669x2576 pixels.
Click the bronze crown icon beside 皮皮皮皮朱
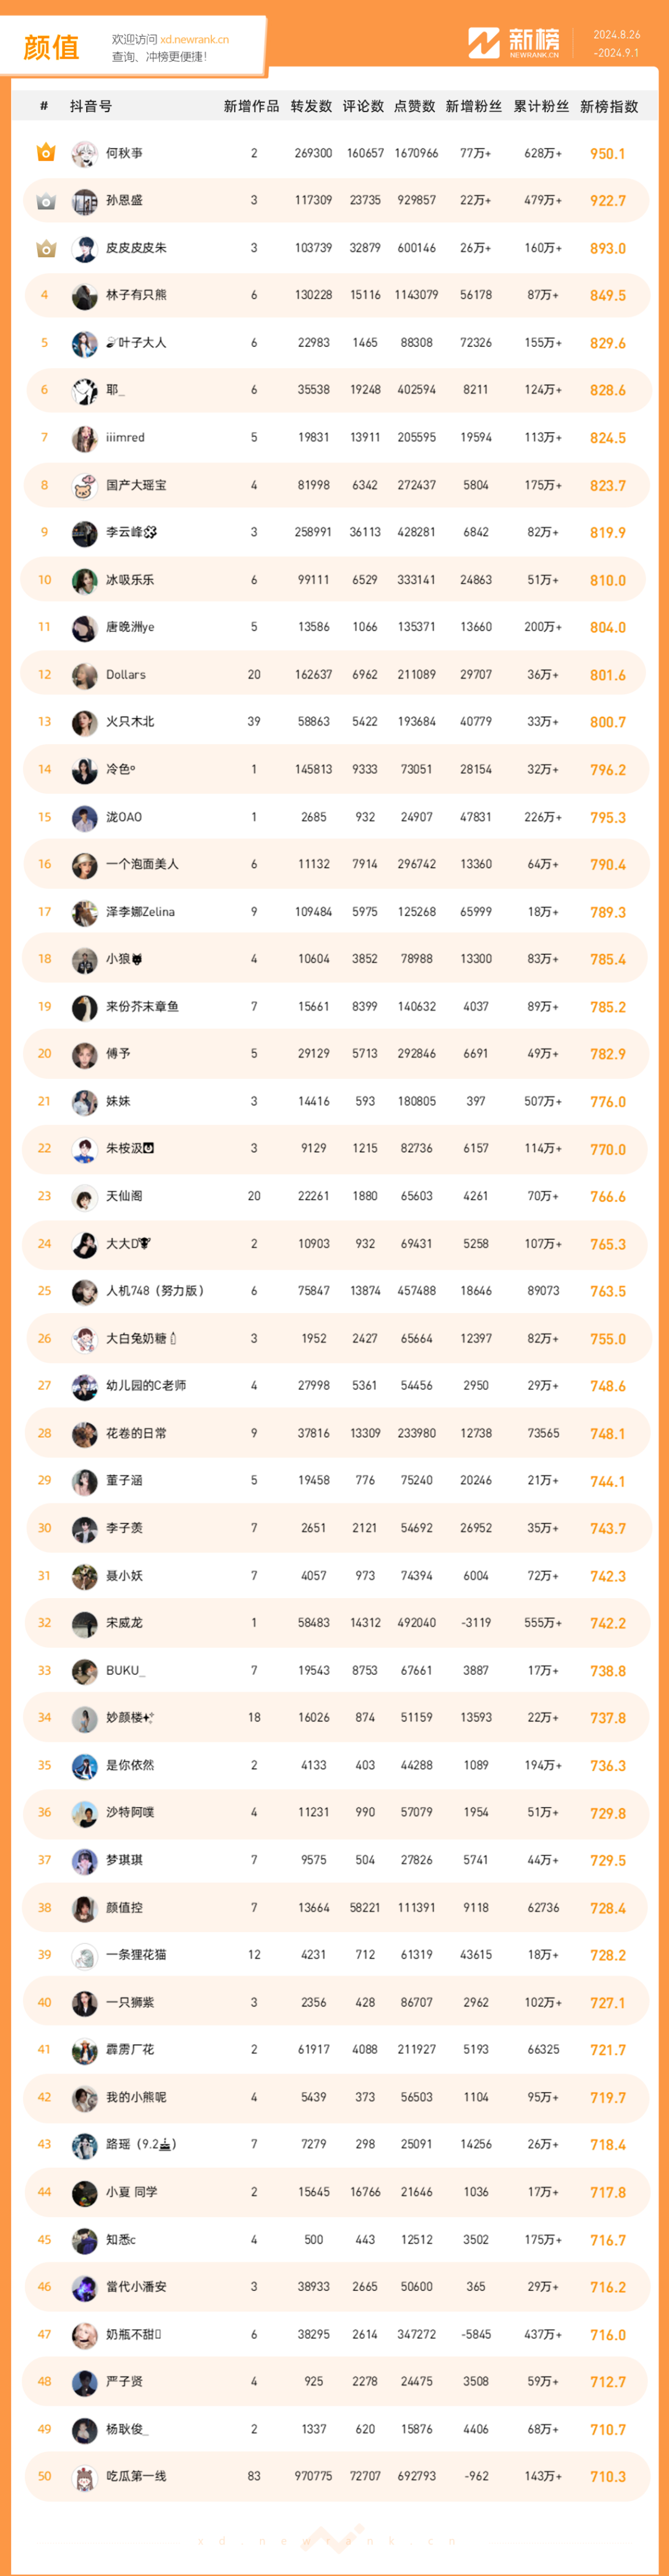click(45, 248)
